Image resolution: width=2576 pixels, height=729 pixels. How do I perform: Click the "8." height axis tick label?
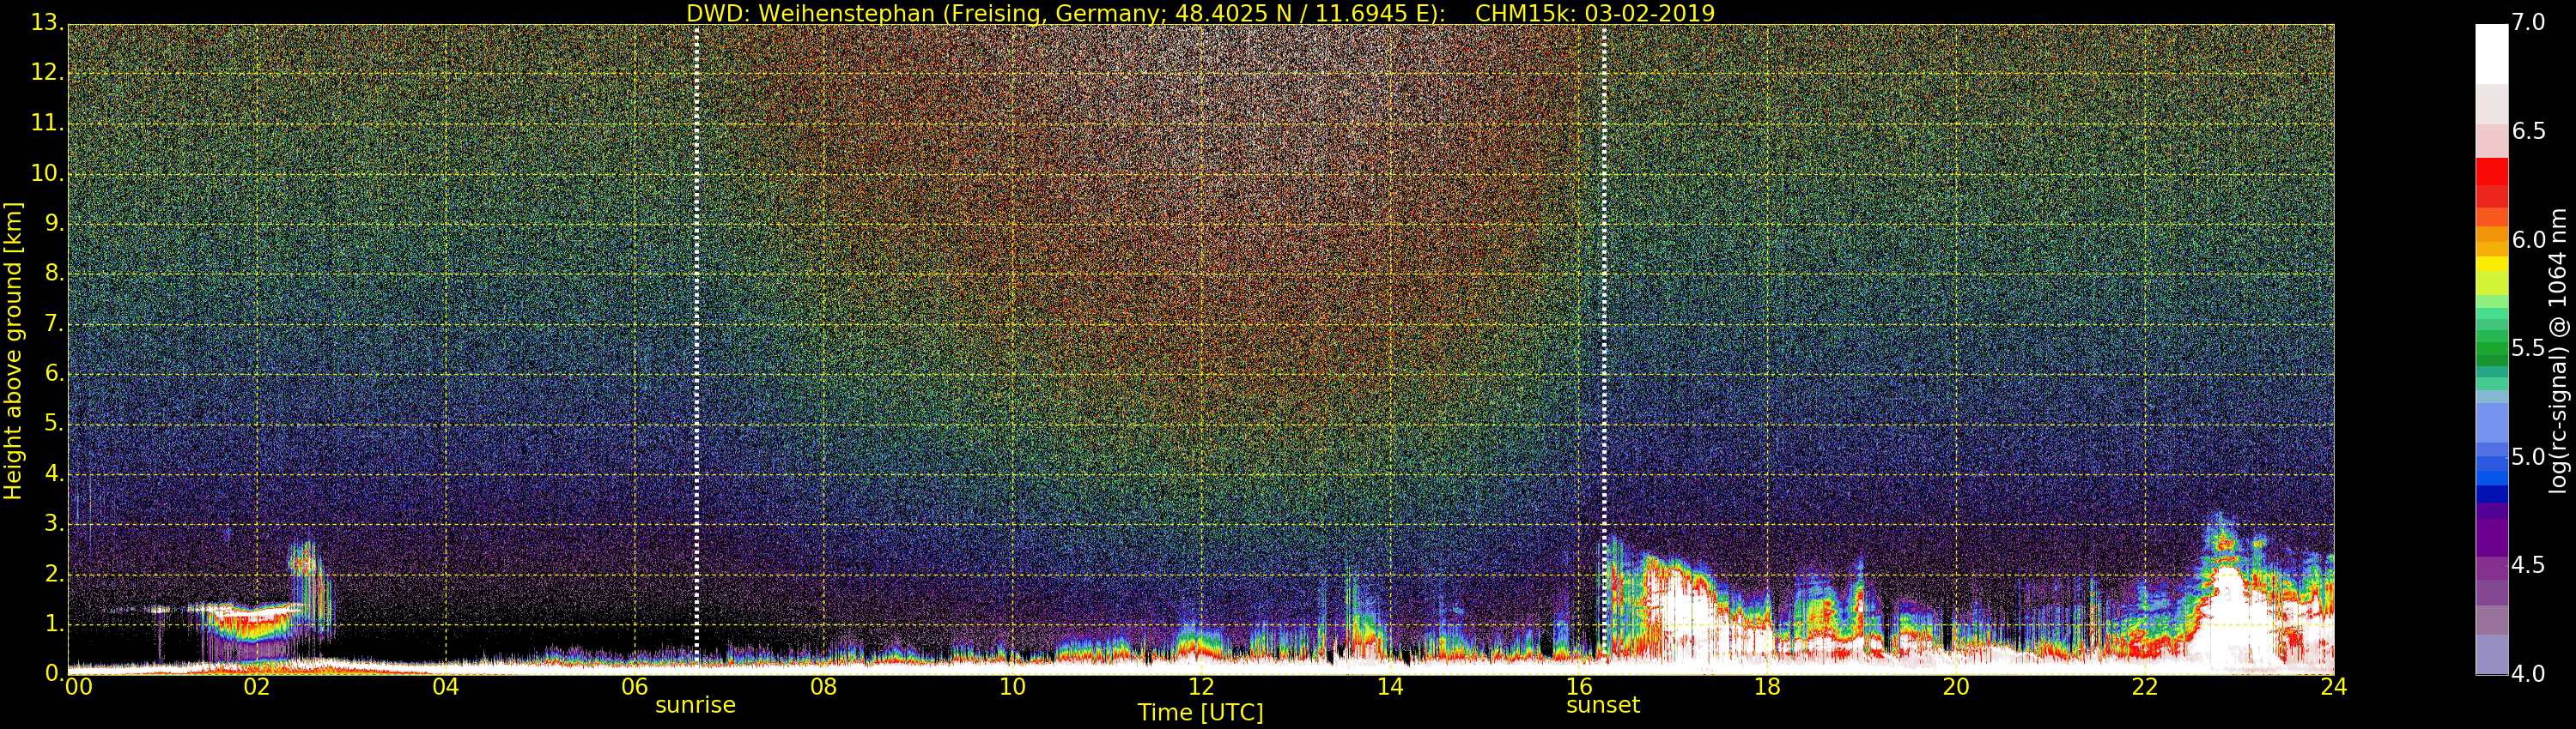[x=54, y=274]
